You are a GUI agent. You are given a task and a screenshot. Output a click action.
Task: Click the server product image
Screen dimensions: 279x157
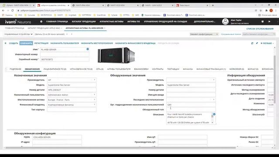pyautogui.click(x=116, y=55)
